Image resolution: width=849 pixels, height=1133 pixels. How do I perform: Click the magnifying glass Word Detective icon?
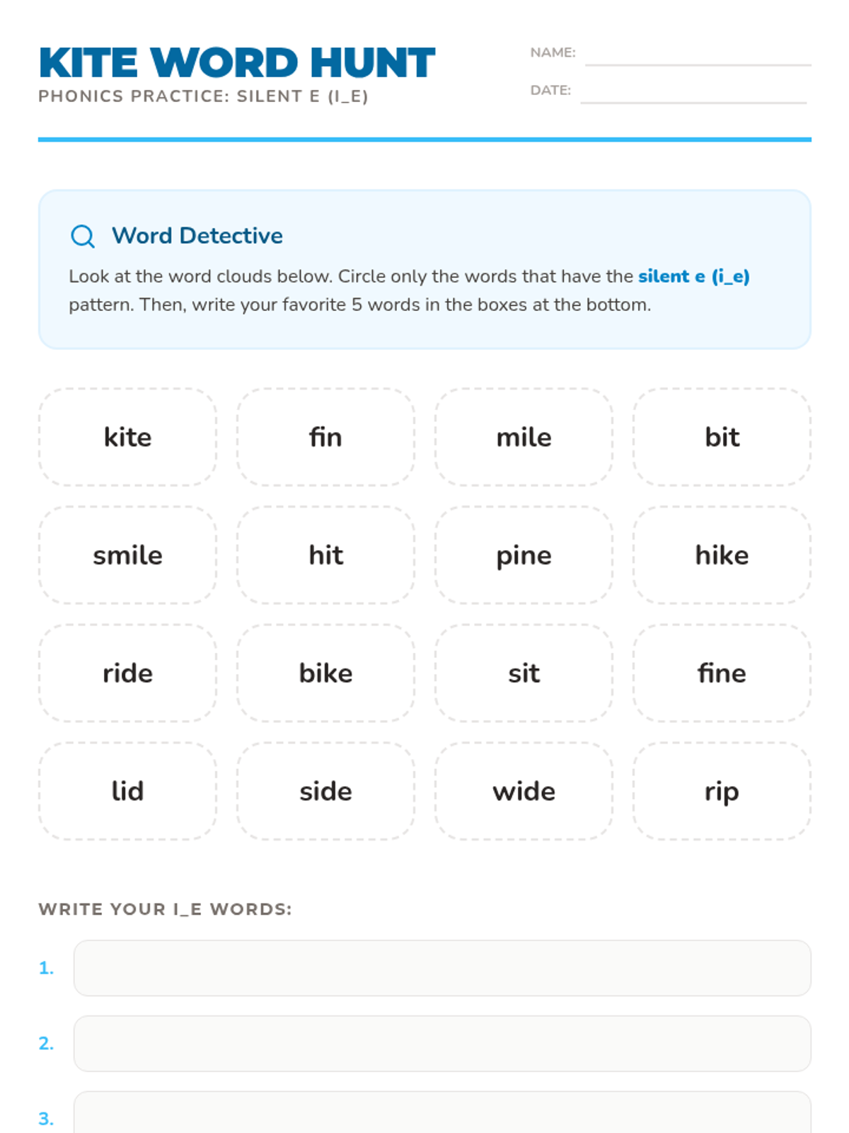83,236
